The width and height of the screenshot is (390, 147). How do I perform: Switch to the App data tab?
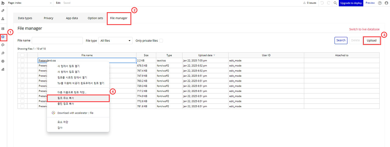72,18
